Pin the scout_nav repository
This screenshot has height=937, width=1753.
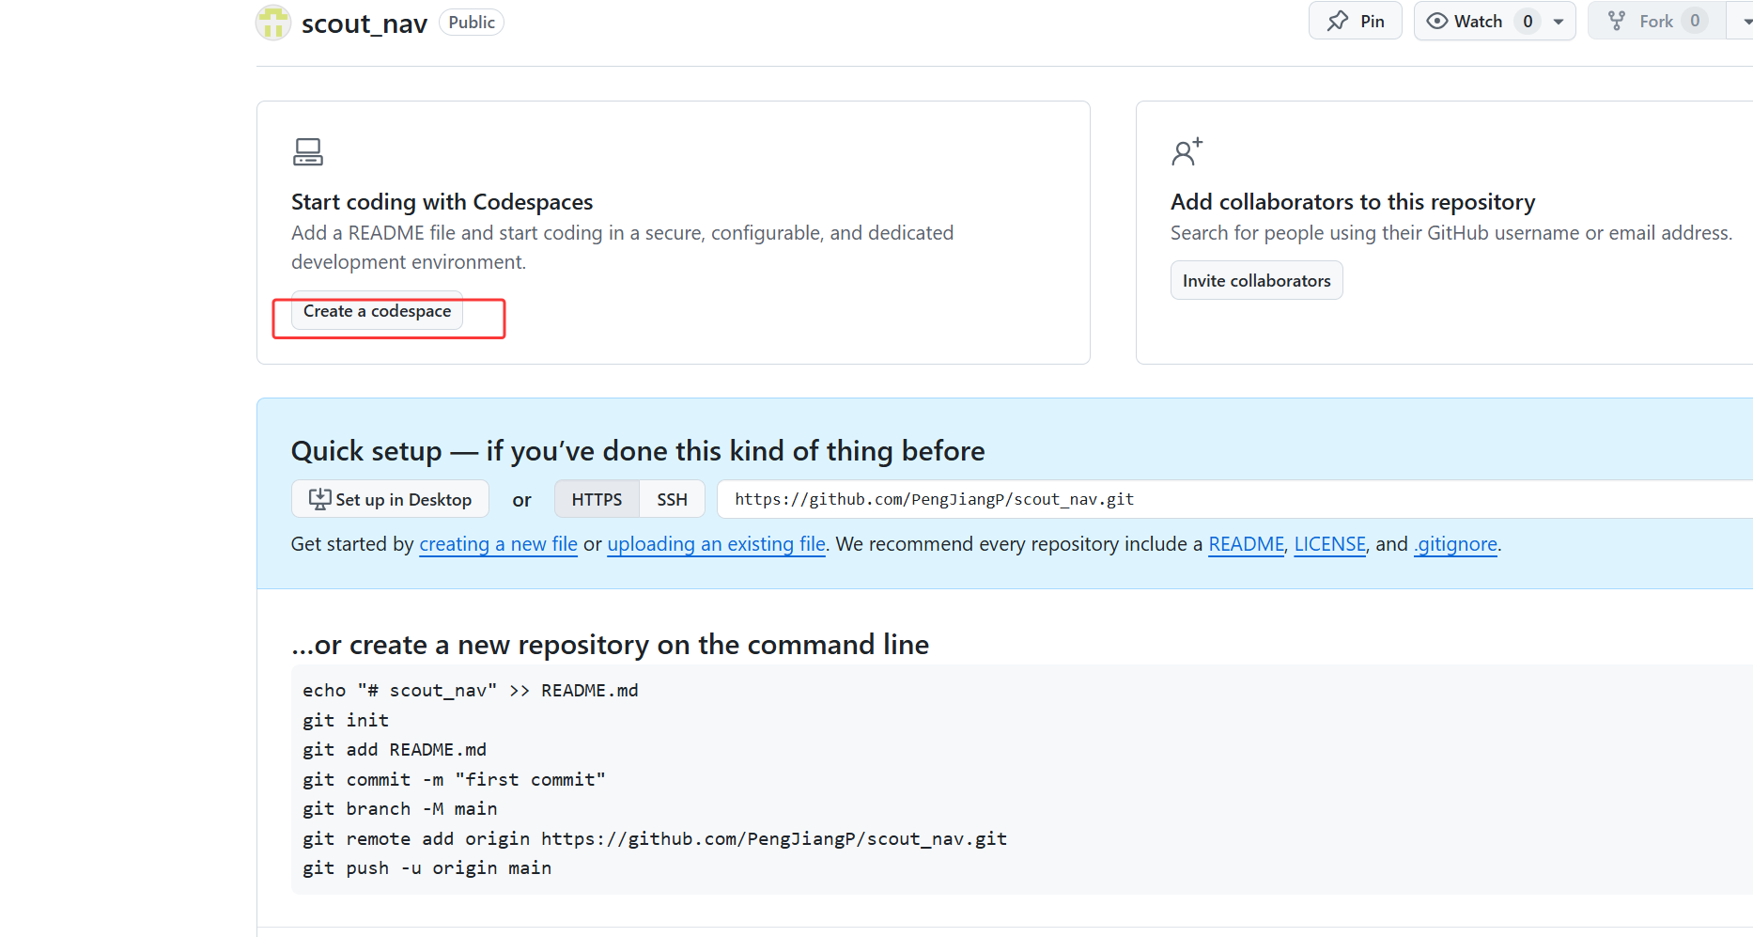pos(1355,21)
